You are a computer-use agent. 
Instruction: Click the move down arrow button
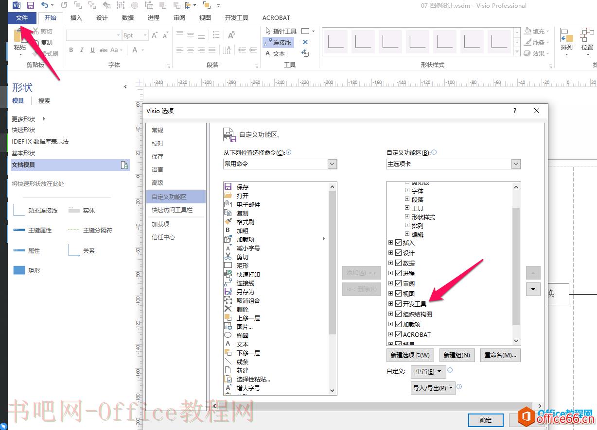pos(533,289)
